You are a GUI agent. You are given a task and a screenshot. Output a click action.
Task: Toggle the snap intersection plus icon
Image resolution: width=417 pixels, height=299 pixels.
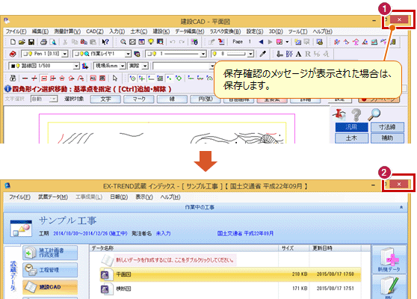[x=142, y=78]
